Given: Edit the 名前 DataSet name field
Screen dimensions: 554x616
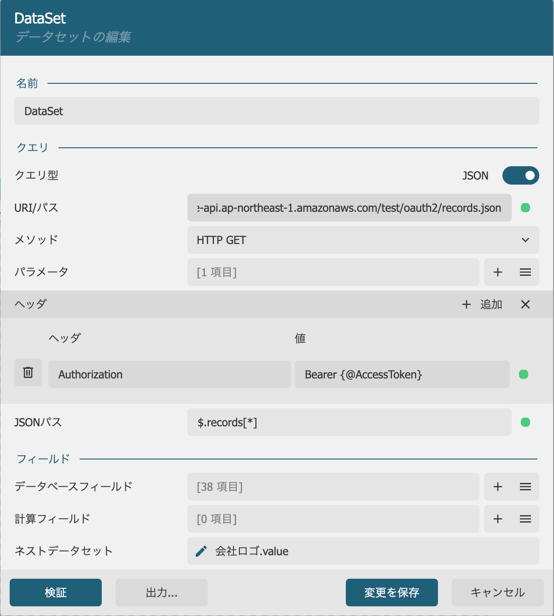Looking at the screenshot, I should (277, 111).
